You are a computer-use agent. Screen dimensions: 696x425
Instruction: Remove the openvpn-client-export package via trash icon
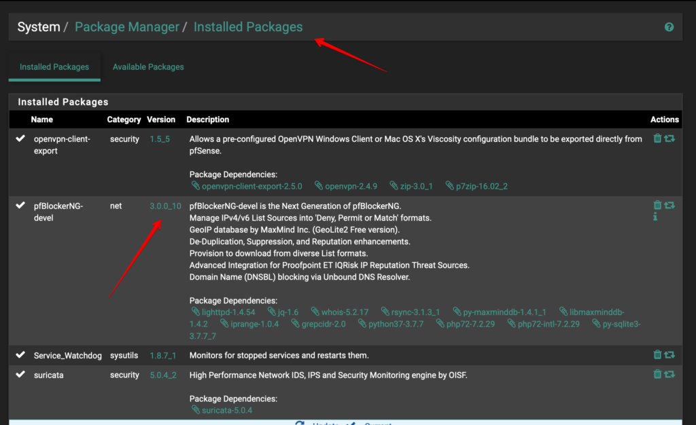click(657, 138)
